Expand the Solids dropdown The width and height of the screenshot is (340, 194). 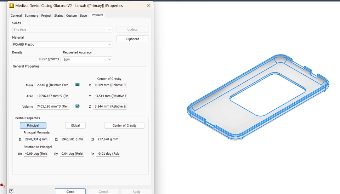point(62,30)
